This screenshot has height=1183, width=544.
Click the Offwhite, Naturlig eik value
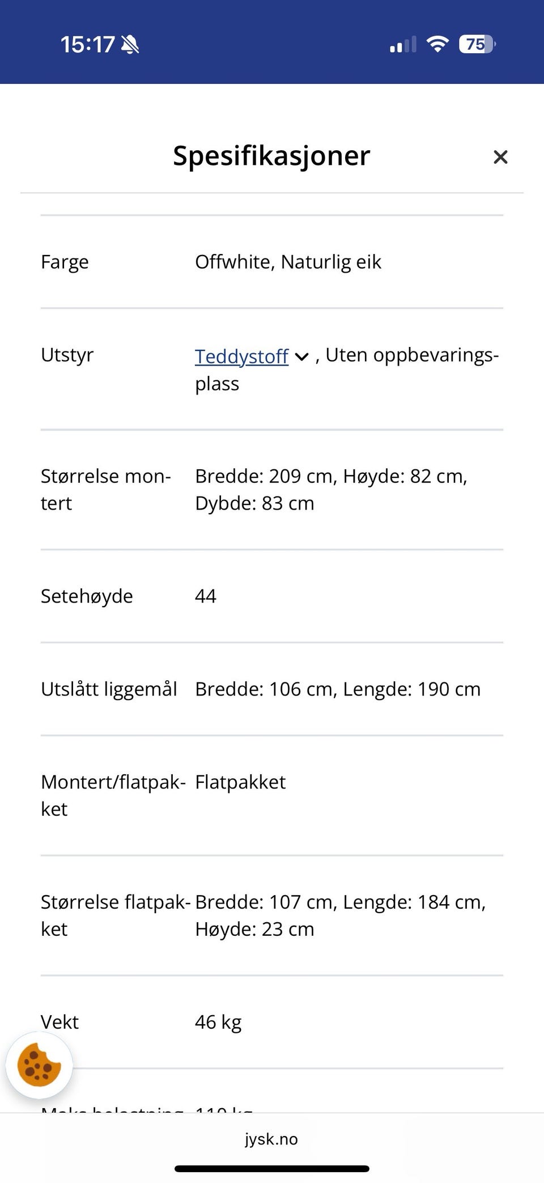tap(288, 262)
